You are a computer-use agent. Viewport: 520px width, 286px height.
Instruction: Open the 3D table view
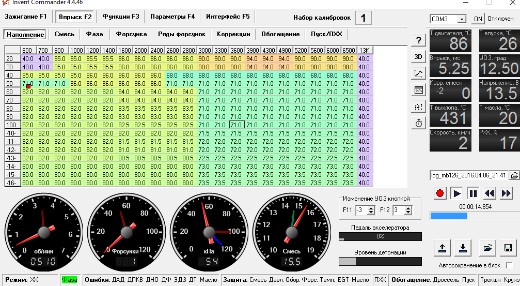[418, 57]
